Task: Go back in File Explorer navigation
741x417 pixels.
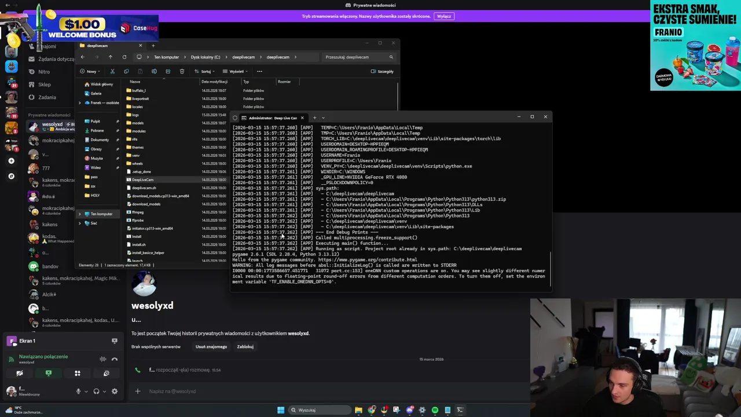Action: pos(82,57)
